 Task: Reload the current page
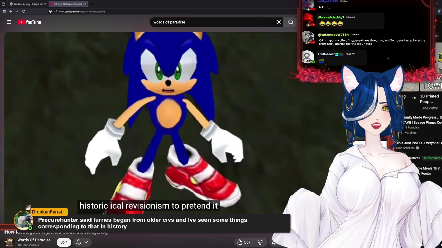point(23,11)
